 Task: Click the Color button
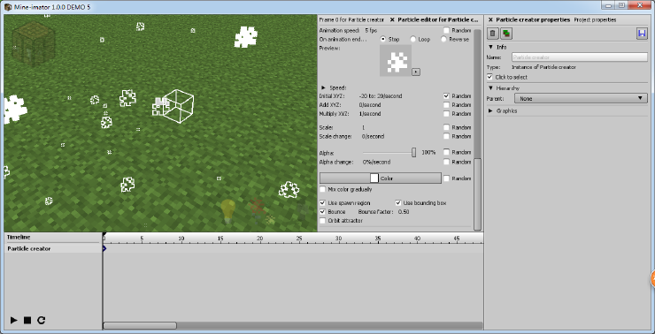(380, 178)
